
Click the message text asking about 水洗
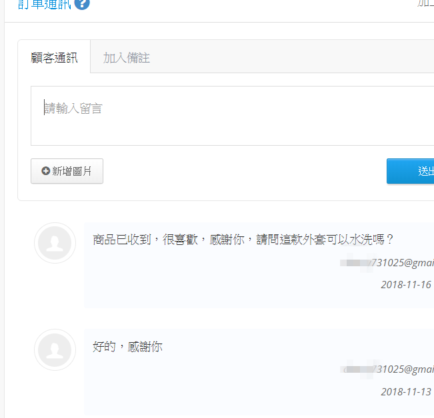coord(243,240)
